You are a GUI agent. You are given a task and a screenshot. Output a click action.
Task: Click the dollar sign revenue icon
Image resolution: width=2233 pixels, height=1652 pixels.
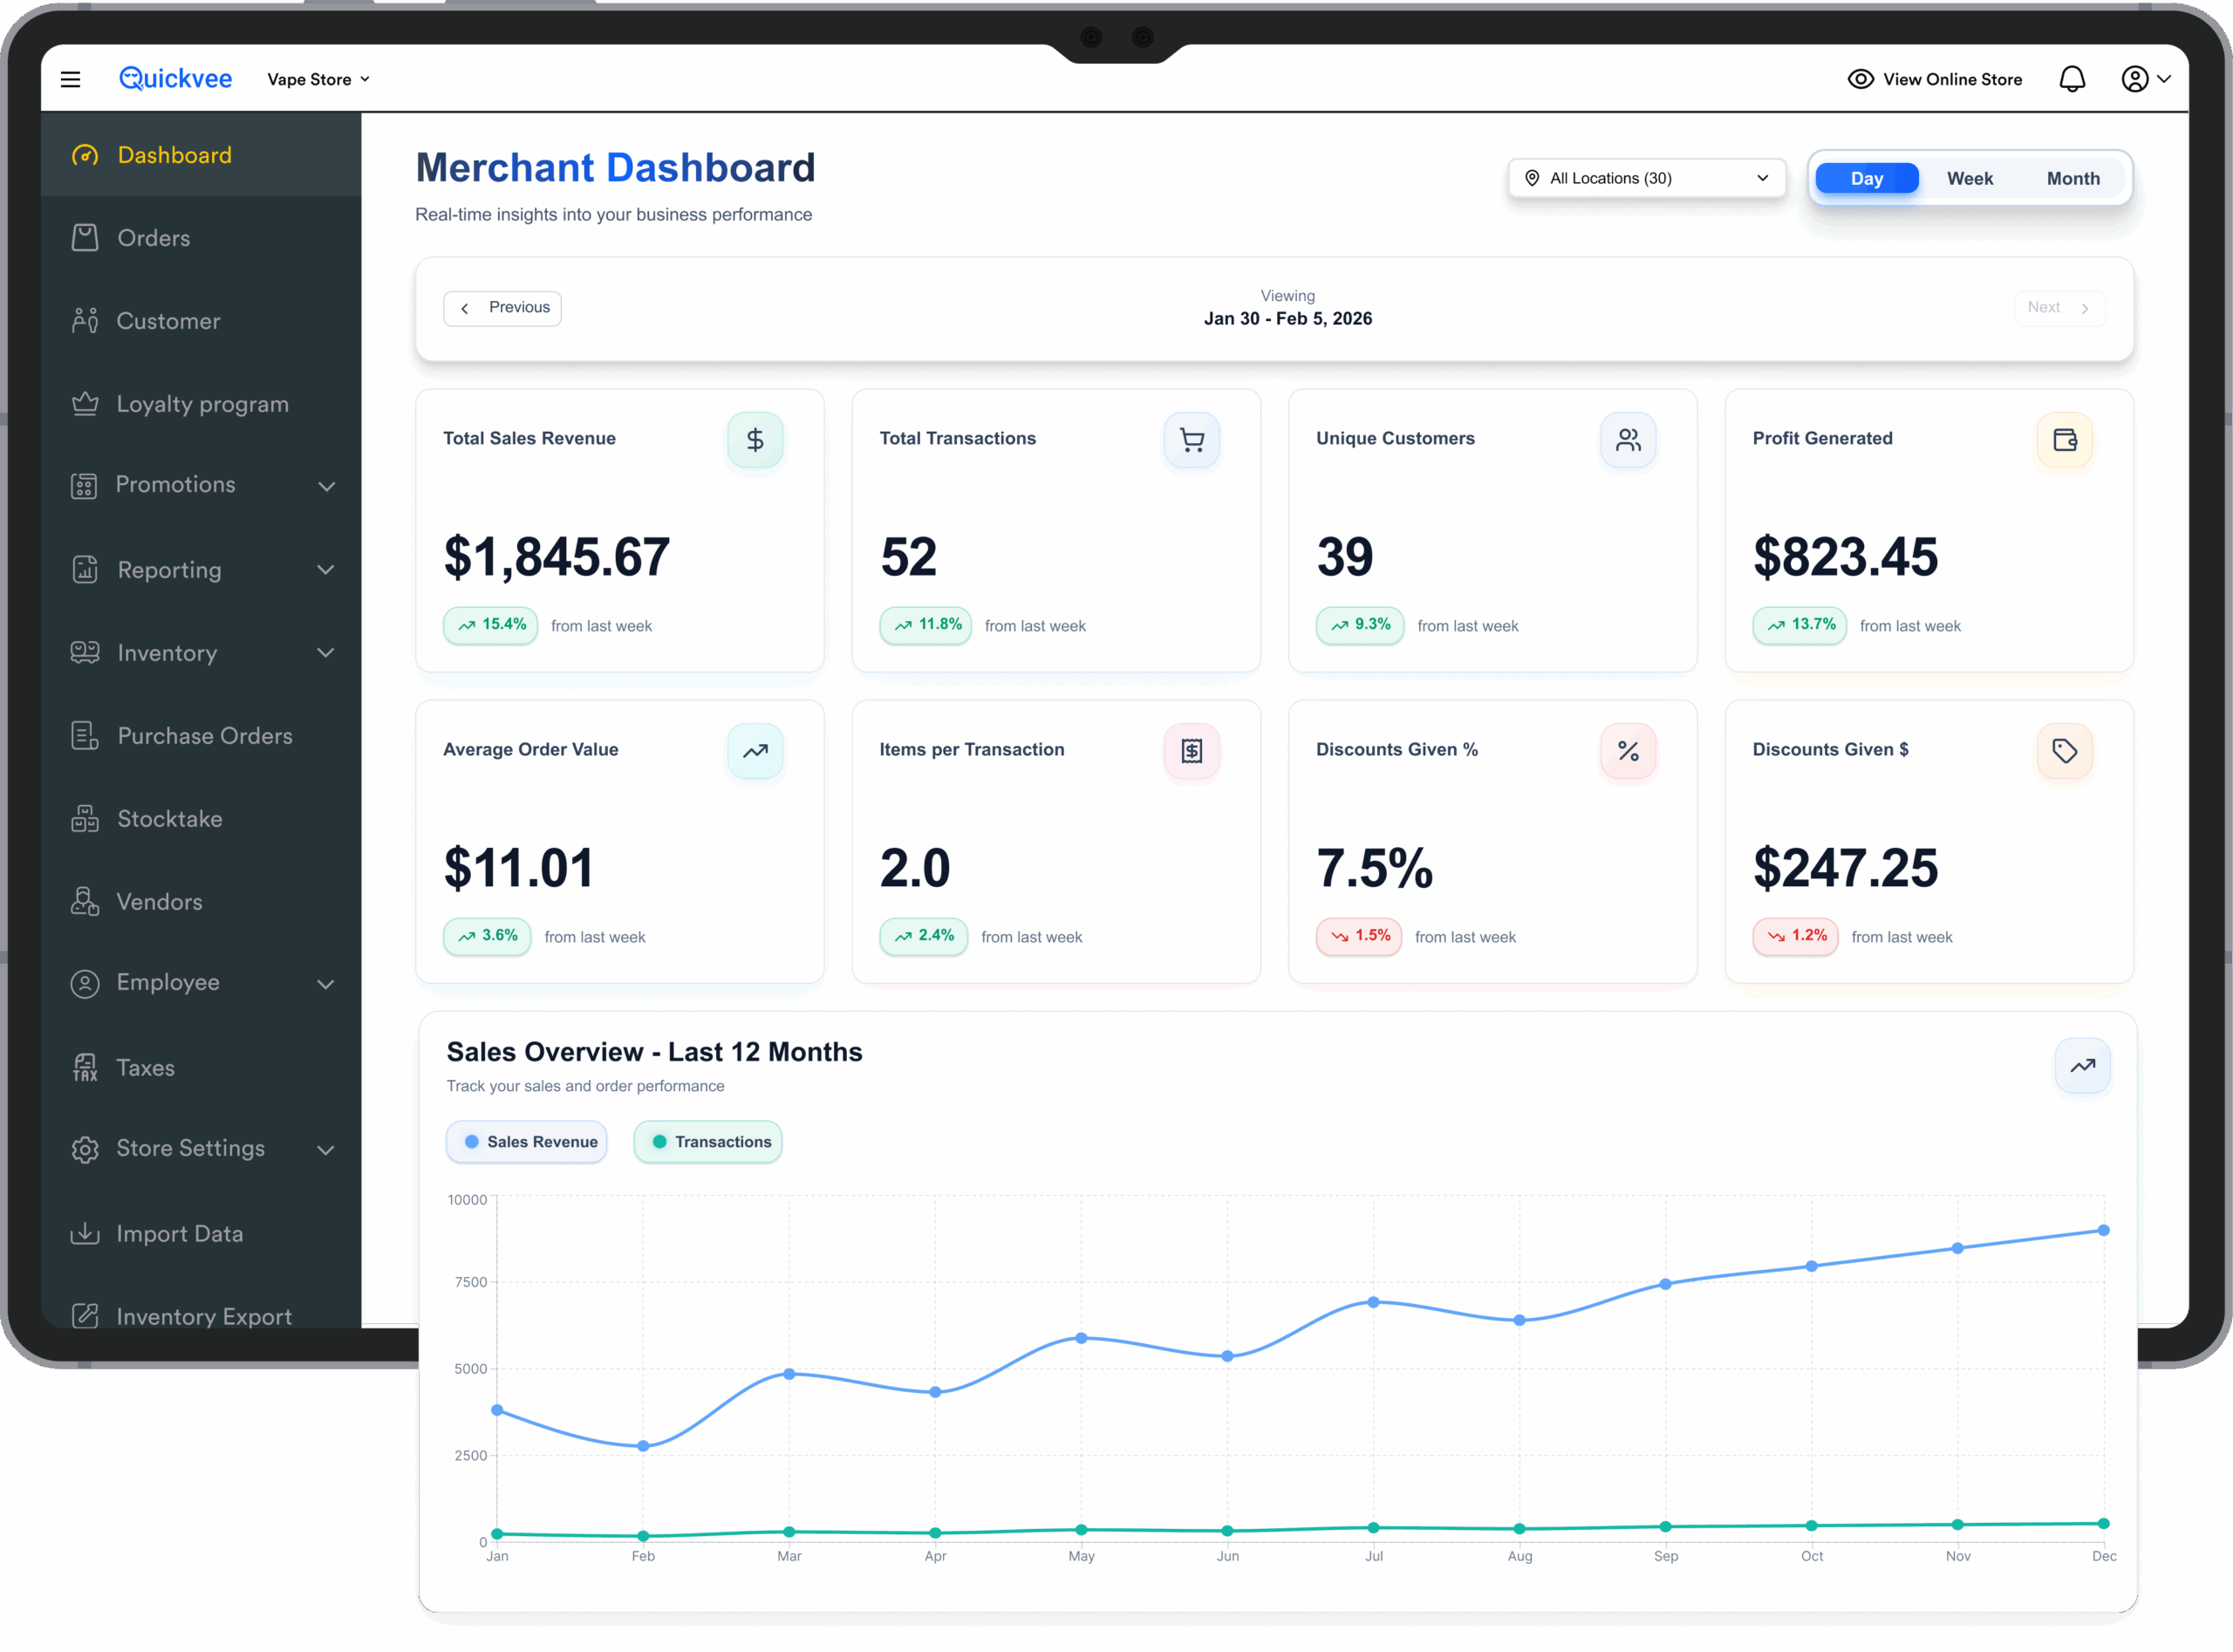755,440
